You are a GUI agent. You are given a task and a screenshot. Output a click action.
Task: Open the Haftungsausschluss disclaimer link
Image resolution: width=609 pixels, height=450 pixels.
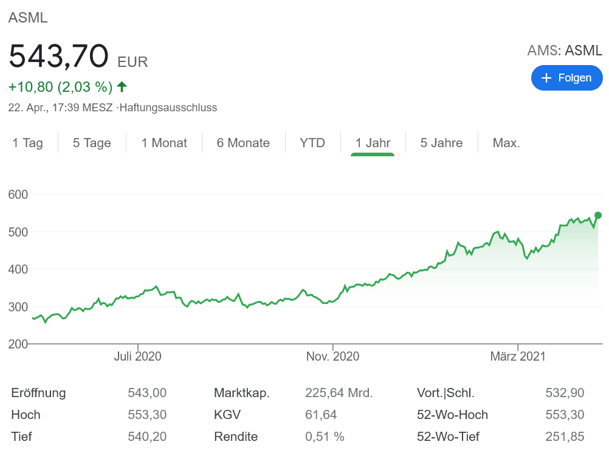pos(168,108)
